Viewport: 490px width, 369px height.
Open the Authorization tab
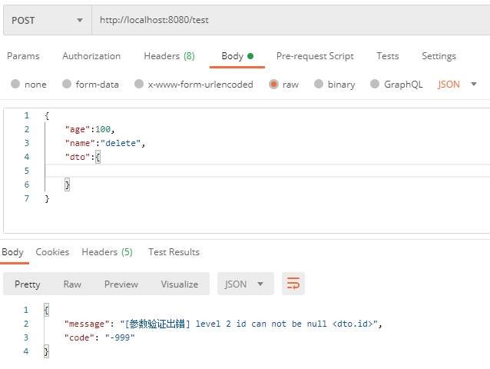pyautogui.click(x=91, y=56)
